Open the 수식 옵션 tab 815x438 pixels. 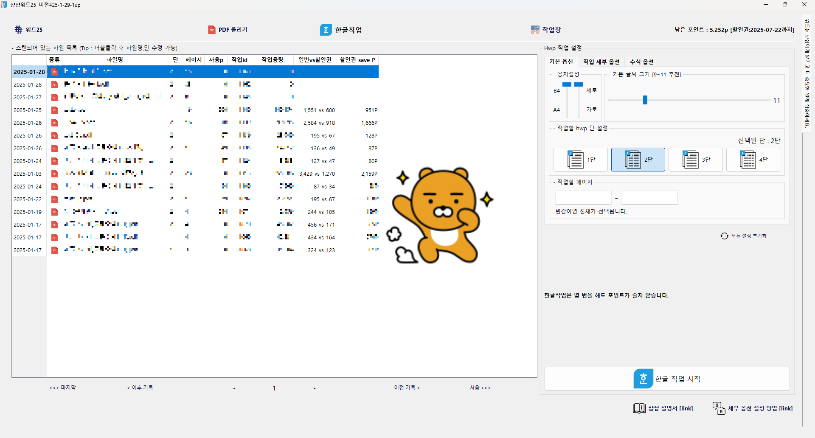641,62
